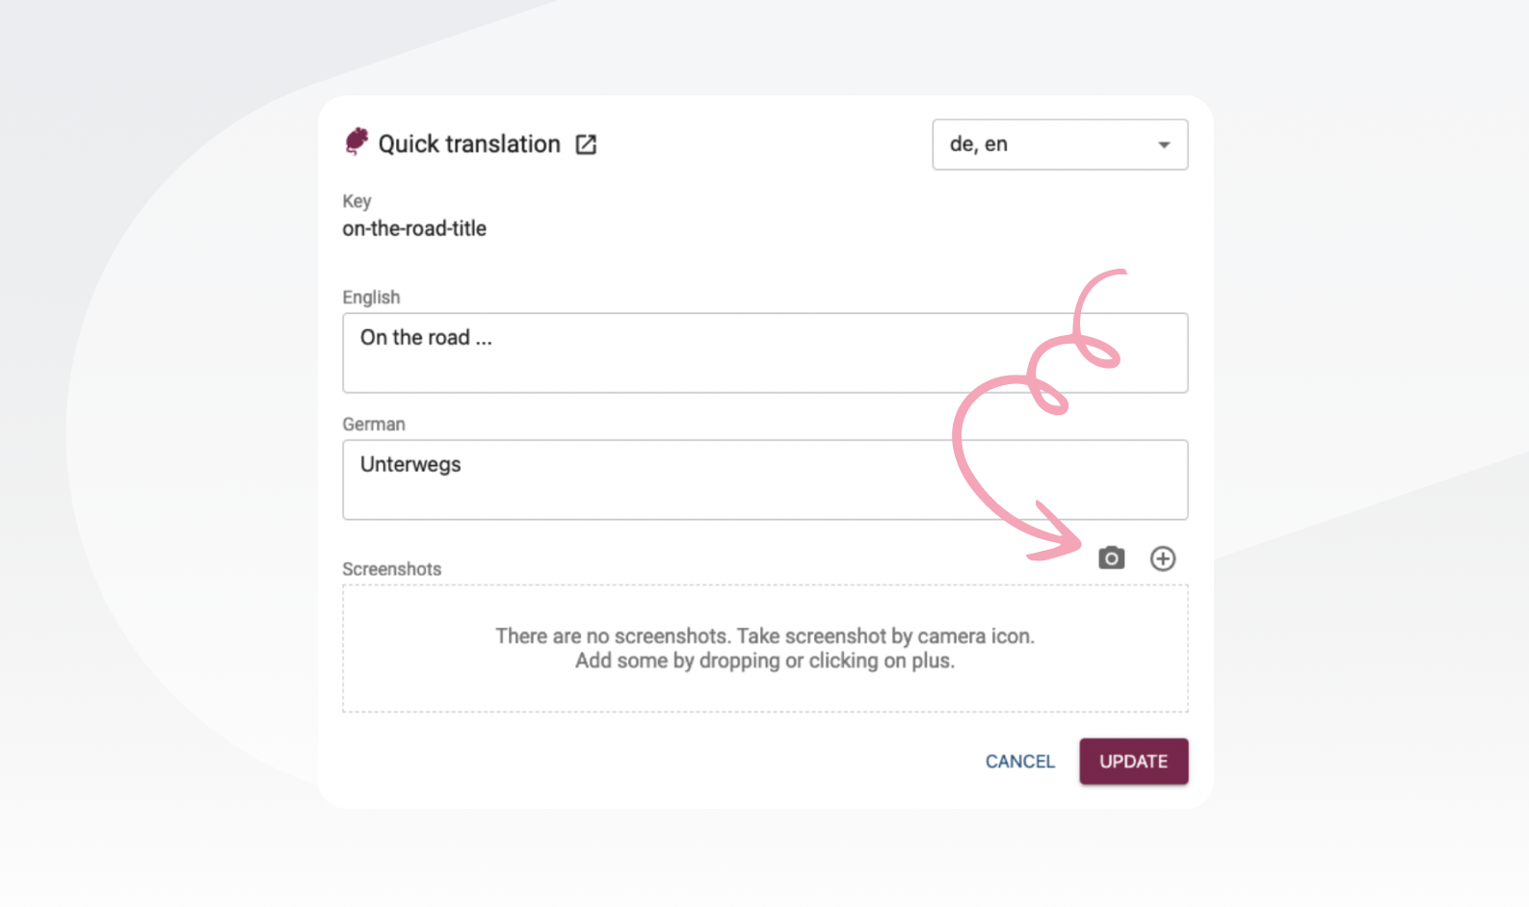Expand the language selector arrow
Screen dimensions: 1529x907
coord(1164,144)
